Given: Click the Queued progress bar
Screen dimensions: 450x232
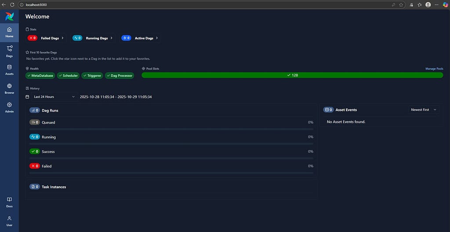Looking at the screenshot, I should click(x=171, y=129).
